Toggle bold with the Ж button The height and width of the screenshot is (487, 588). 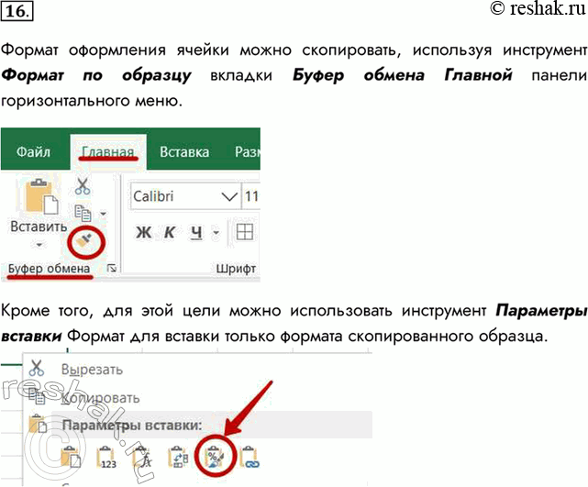pyautogui.click(x=144, y=232)
